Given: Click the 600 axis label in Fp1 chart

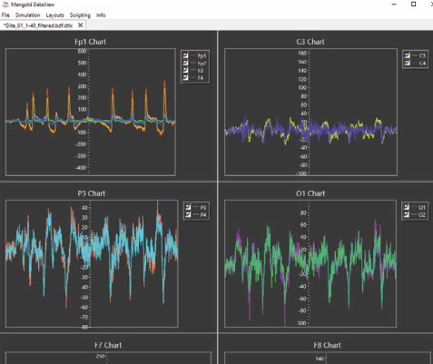Looking at the screenshot, I should tap(82, 51).
